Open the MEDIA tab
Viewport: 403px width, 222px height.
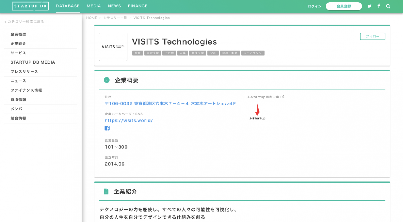94,6
